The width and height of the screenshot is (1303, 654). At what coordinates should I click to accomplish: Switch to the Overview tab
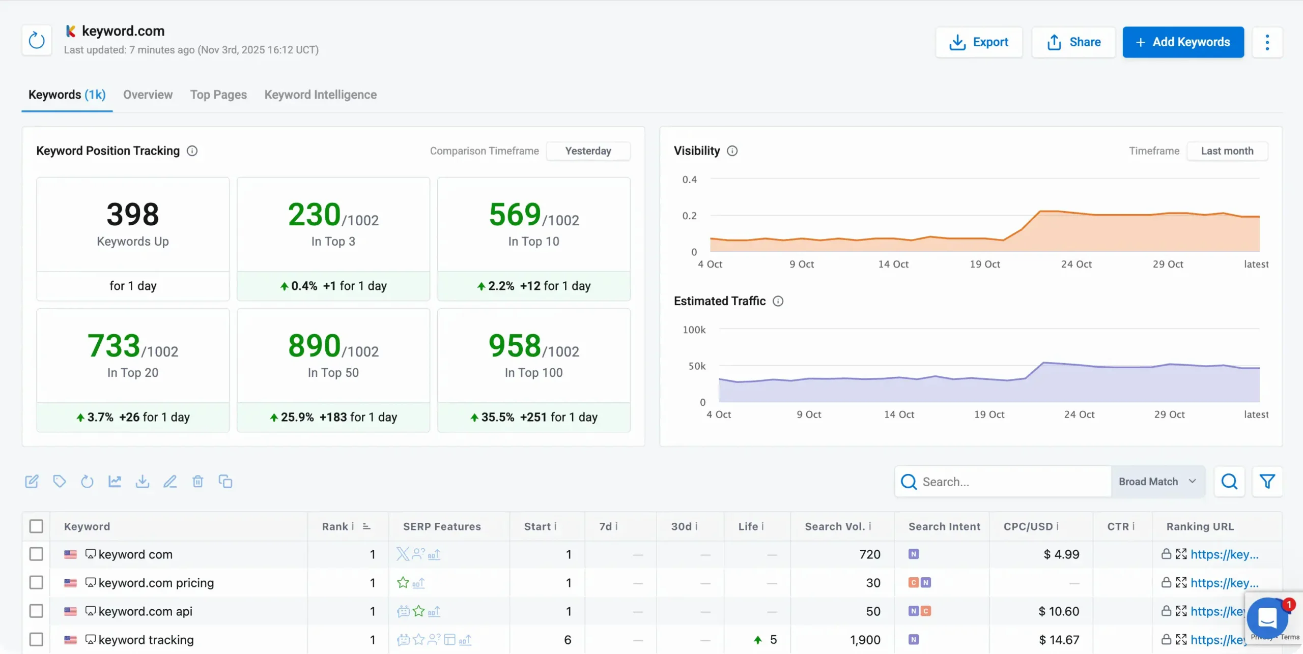point(148,95)
